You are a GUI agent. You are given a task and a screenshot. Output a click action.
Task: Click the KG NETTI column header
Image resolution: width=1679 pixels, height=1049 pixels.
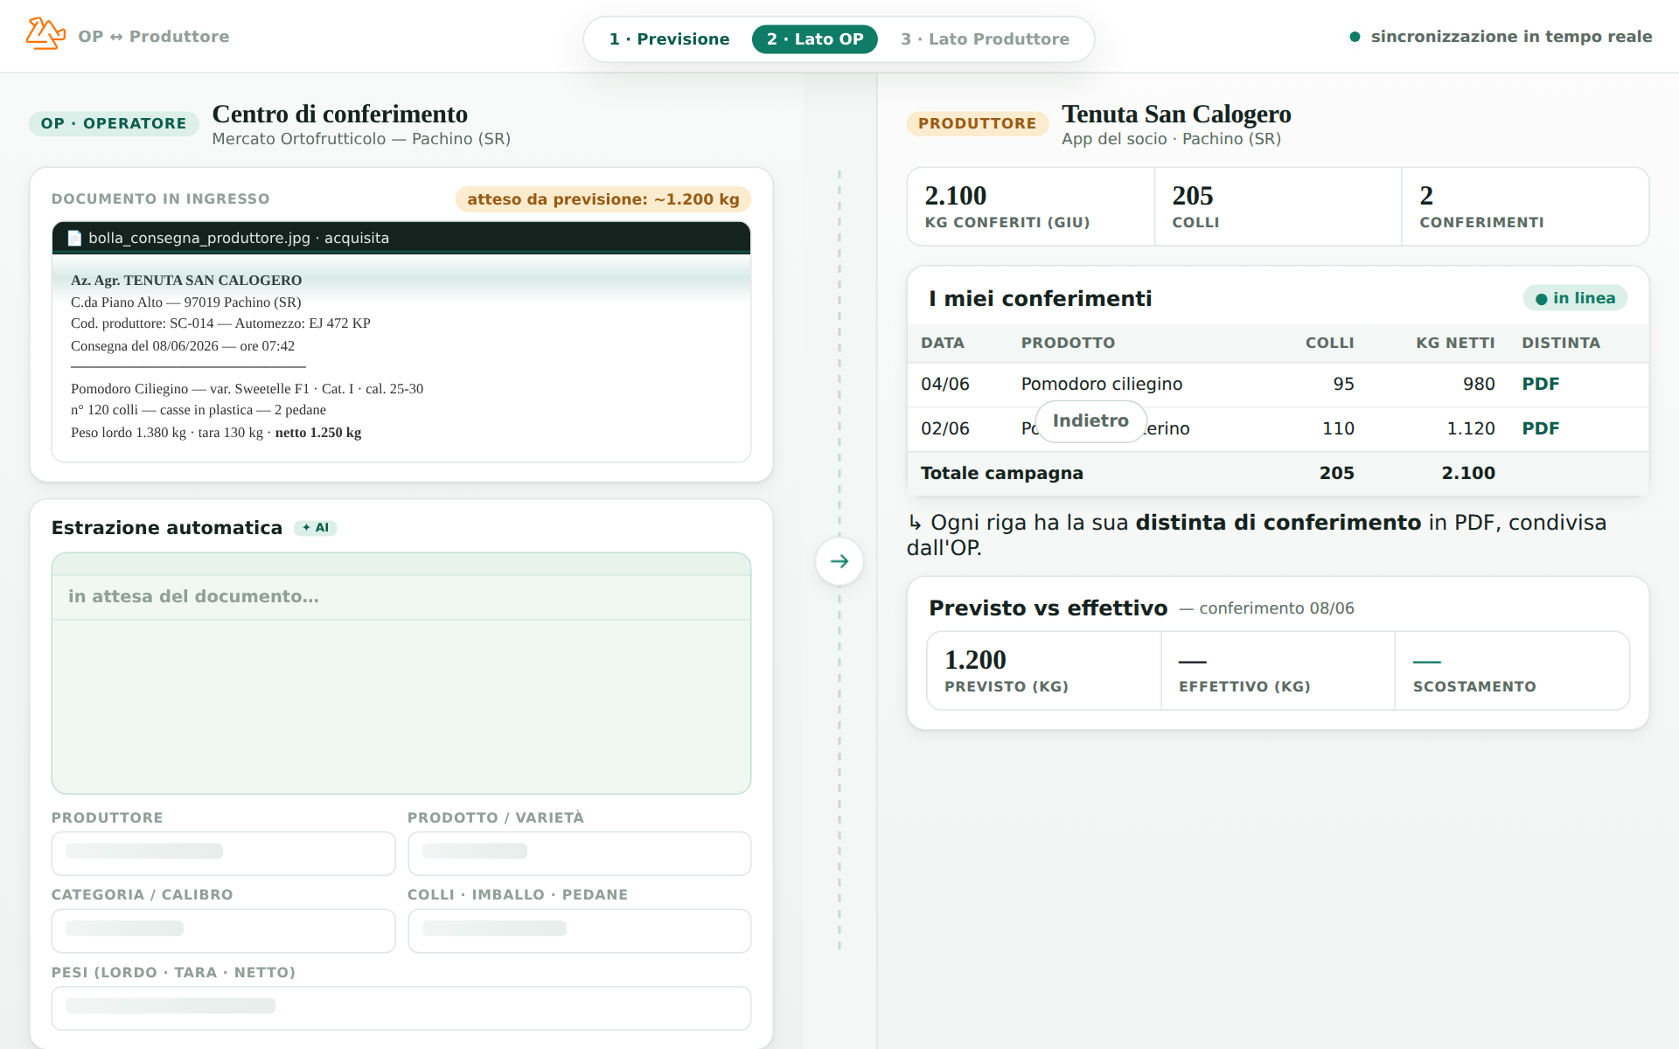[1455, 343]
